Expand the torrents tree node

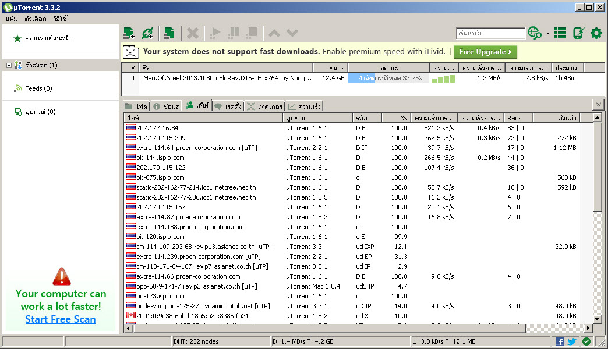[9, 65]
